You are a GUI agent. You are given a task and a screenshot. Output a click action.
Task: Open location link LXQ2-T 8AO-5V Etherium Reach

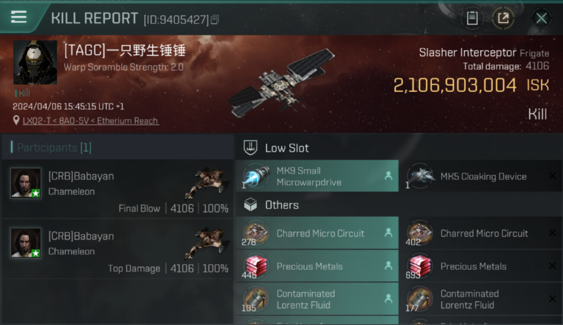point(91,120)
